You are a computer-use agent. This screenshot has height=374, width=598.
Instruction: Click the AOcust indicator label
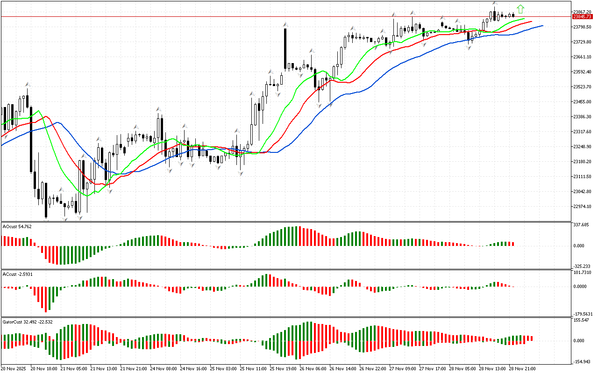(17, 226)
